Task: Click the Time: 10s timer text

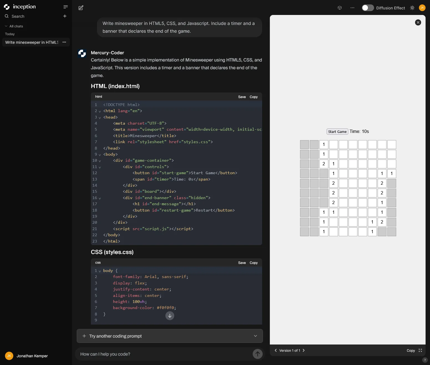Action: (x=359, y=132)
